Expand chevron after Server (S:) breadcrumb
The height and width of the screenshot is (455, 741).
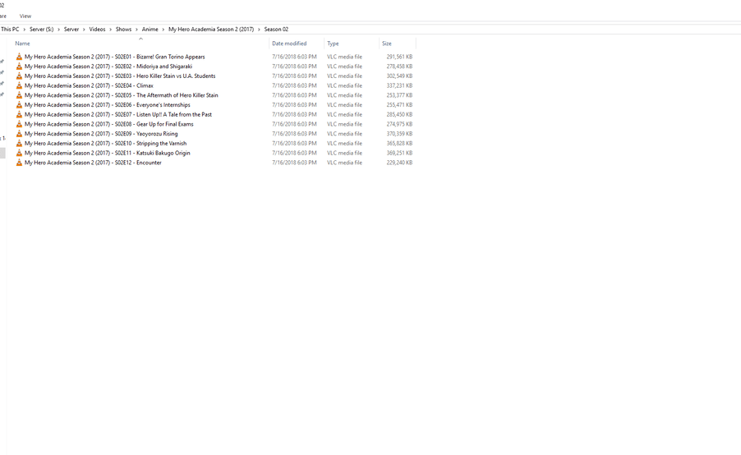[58, 30]
